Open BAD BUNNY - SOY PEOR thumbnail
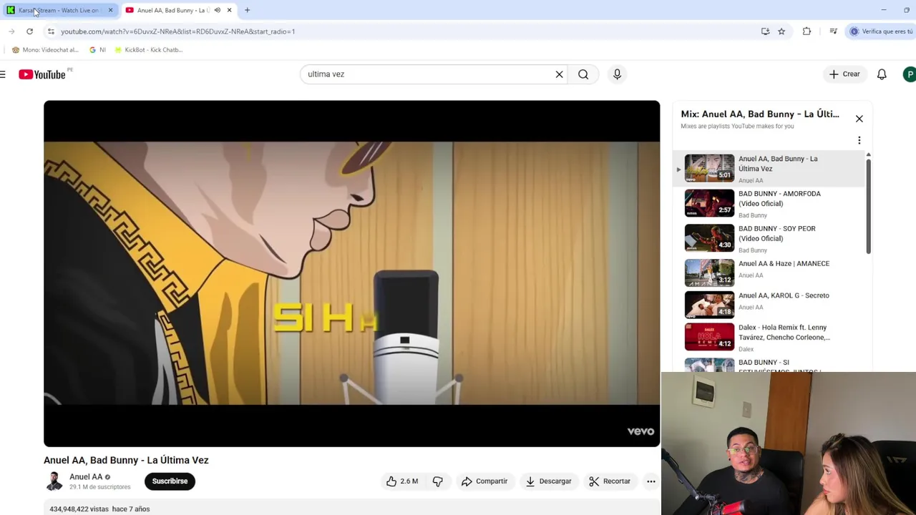 click(x=709, y=238)
